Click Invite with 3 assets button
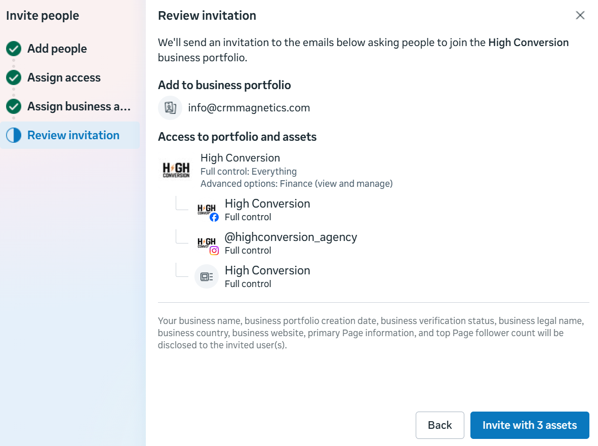The image size is (598, 446). click(530, 425)
